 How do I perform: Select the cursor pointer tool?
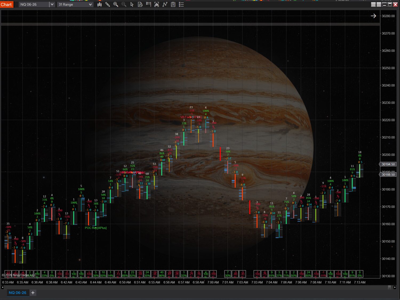pyautogui.click(x=132, y=5)
